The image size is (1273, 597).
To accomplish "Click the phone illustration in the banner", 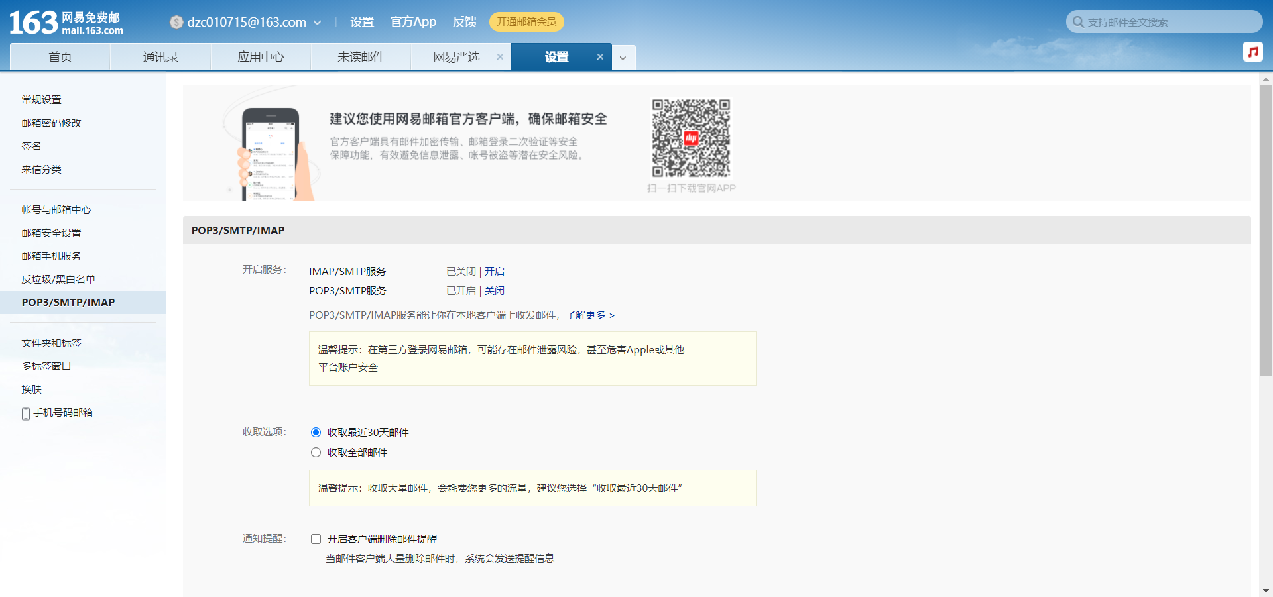I will click(x=272, y=154).
